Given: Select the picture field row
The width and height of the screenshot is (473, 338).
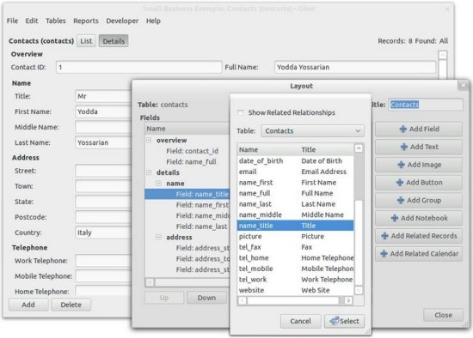Looking at the screenshot, I should click(x=295, y=237).
